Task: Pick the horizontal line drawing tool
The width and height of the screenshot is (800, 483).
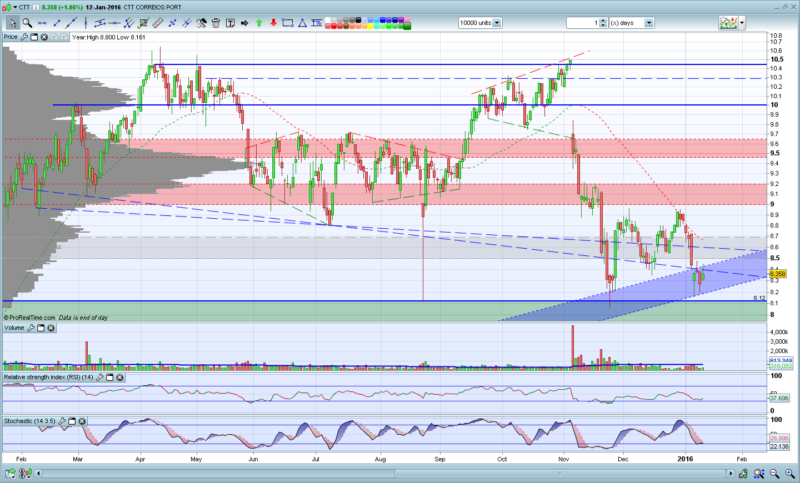Action: (x=42, y=23)
